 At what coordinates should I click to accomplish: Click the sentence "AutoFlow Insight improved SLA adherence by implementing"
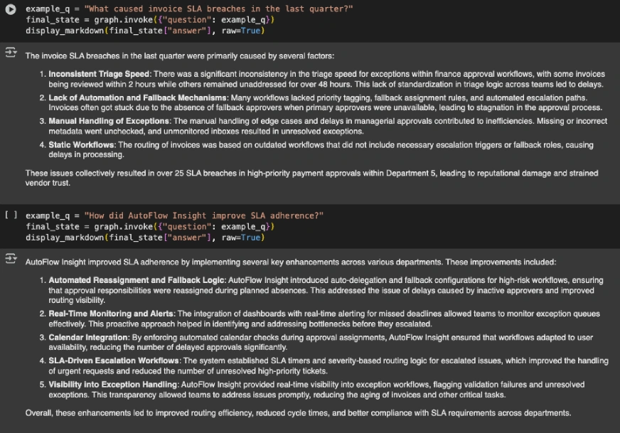point(290,262)
